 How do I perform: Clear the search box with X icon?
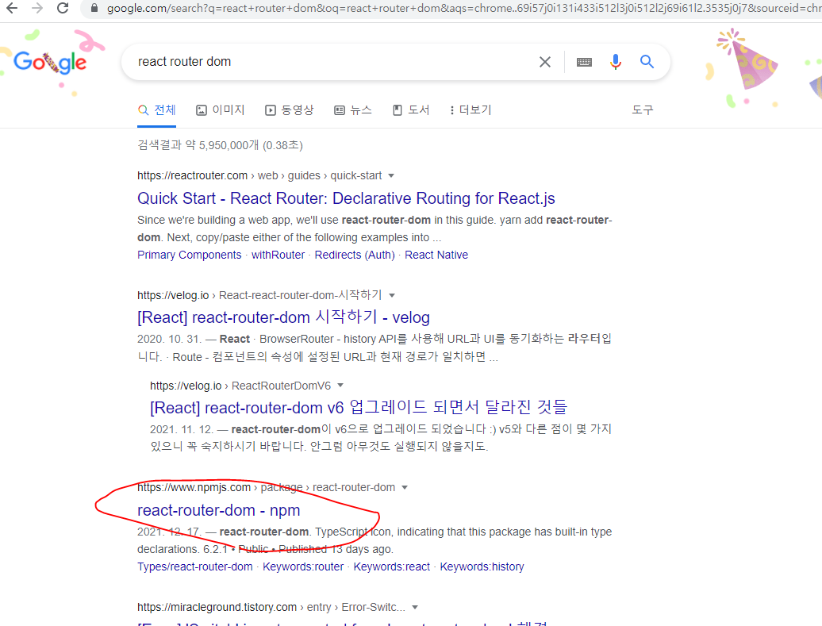pos(544,62)
